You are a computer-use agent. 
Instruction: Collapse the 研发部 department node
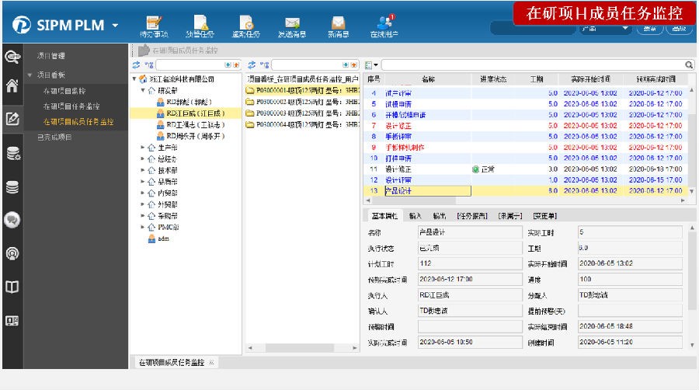click(x=143, y=91)
